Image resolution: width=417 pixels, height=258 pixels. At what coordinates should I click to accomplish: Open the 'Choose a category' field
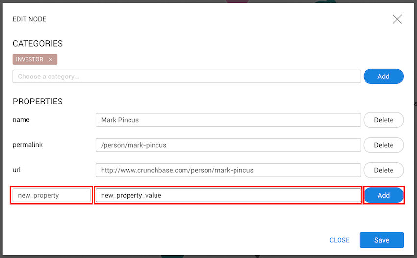186,77
